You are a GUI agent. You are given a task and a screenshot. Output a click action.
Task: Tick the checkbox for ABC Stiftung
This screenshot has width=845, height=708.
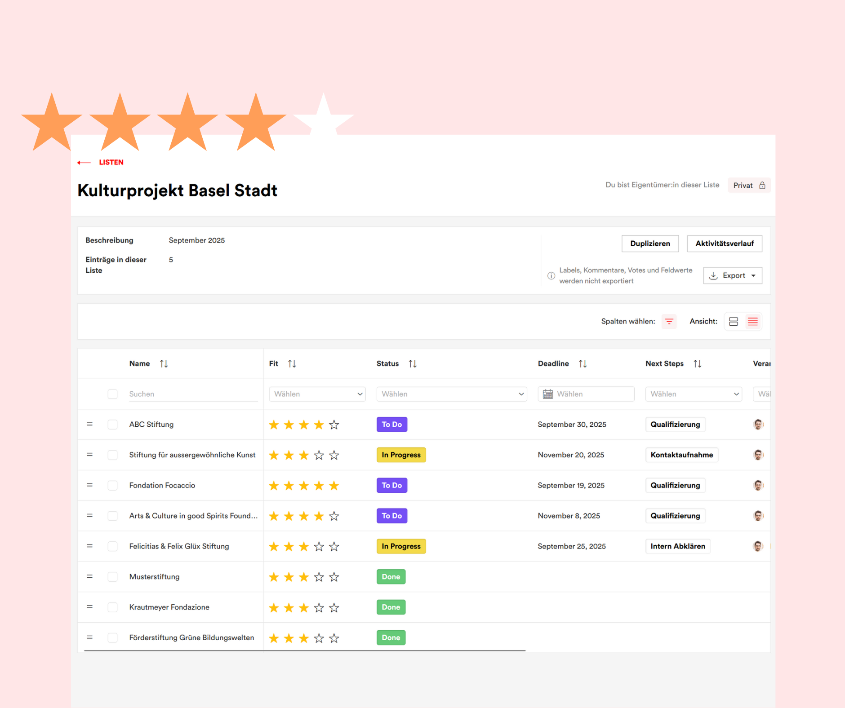coord(112,425)
